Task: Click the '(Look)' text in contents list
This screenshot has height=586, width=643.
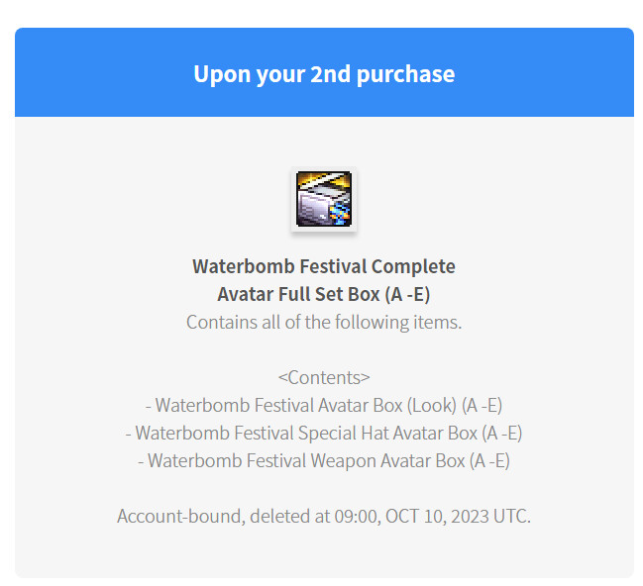Action: click(x=432, y=405)
